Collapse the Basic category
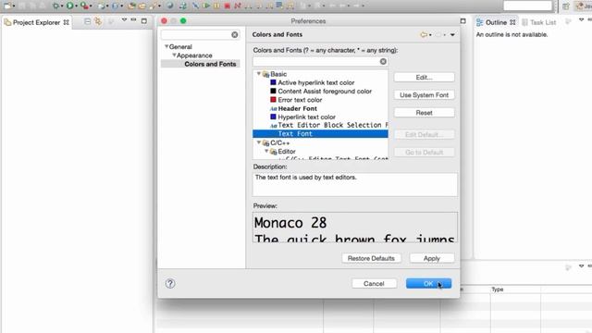The width and height of the screenshot is (592, 333). tap(259, 74)
